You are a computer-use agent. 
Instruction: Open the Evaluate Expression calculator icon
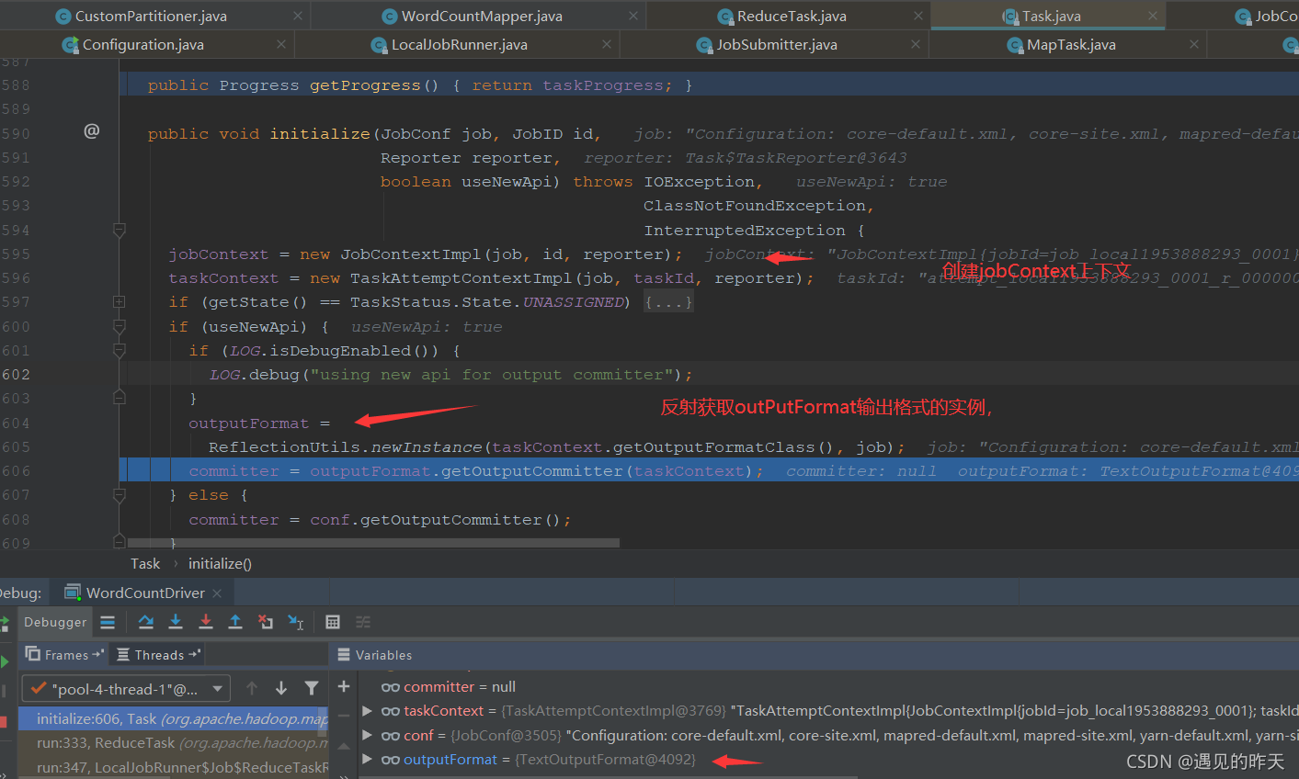(333, 622)
